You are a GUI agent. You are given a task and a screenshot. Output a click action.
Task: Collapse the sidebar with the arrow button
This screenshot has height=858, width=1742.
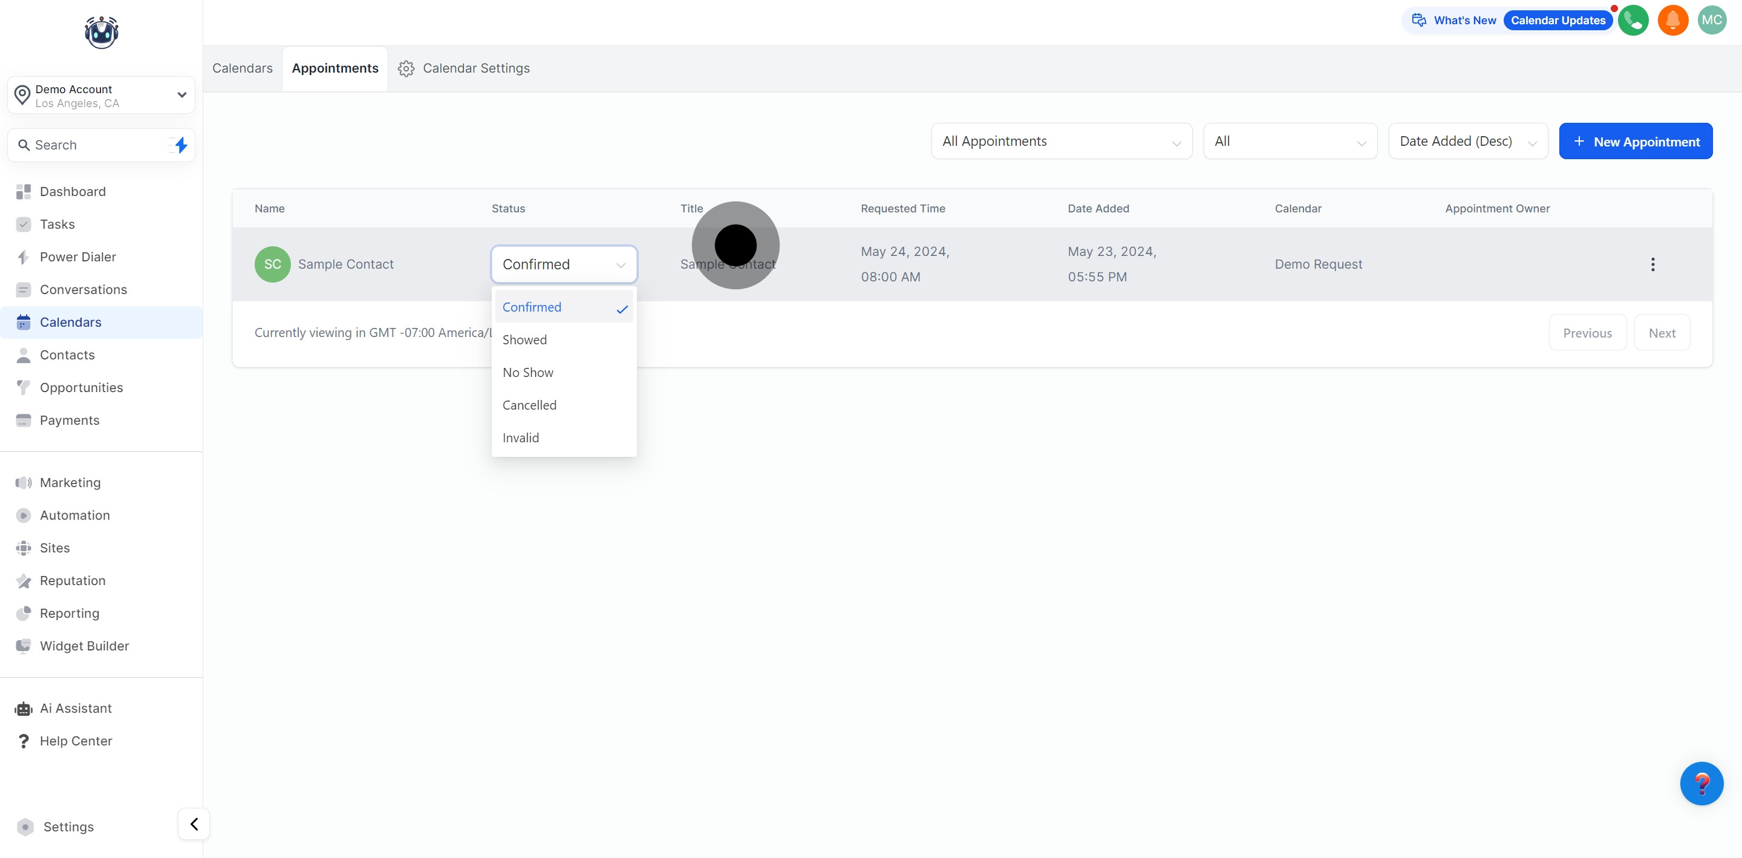194,824
